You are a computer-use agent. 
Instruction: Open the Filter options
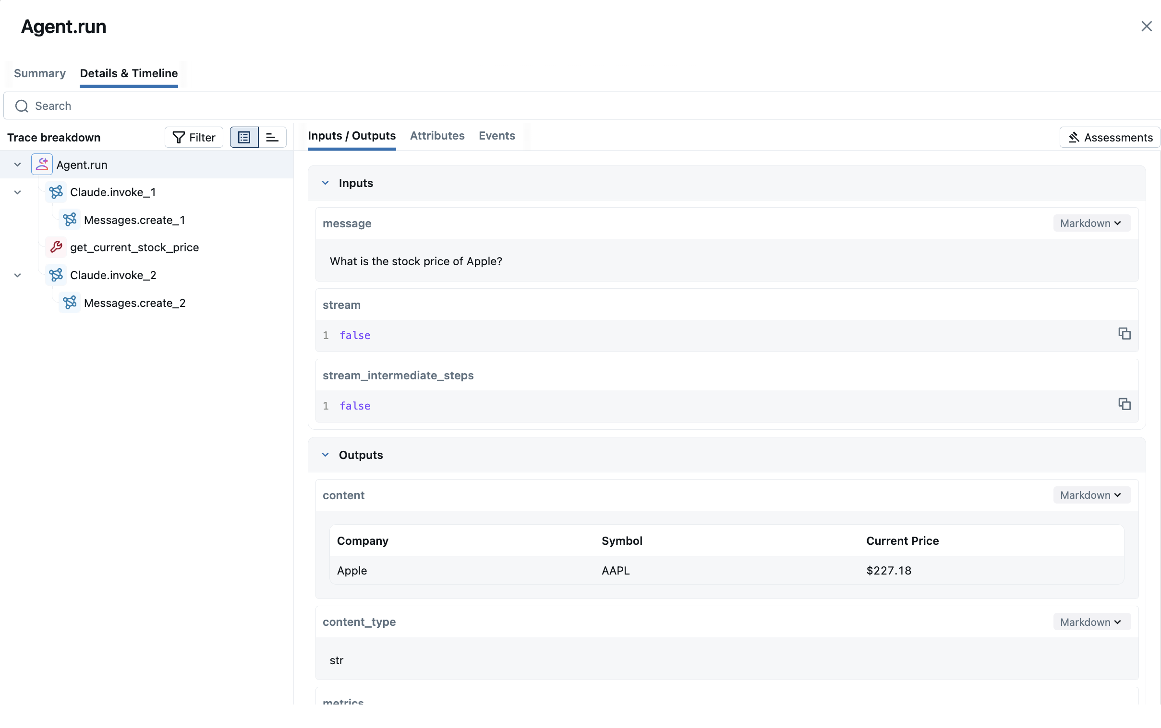(194, 138)
